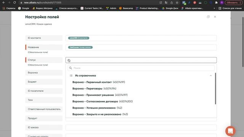Click the Название value field
Viewport: 244px width, 137px height.
[x=141, y=47]
